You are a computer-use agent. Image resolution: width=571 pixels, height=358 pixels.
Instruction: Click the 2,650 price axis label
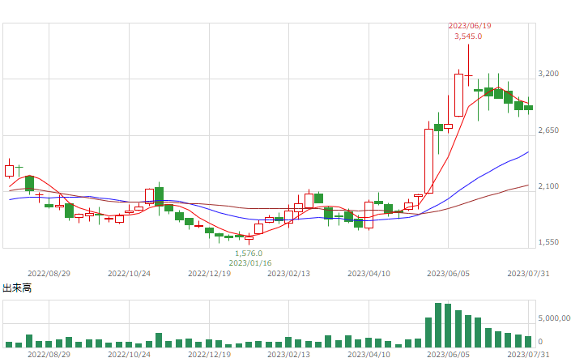(x=548, y=130)
